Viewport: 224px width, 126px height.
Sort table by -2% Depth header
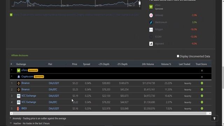click(122, 64)
